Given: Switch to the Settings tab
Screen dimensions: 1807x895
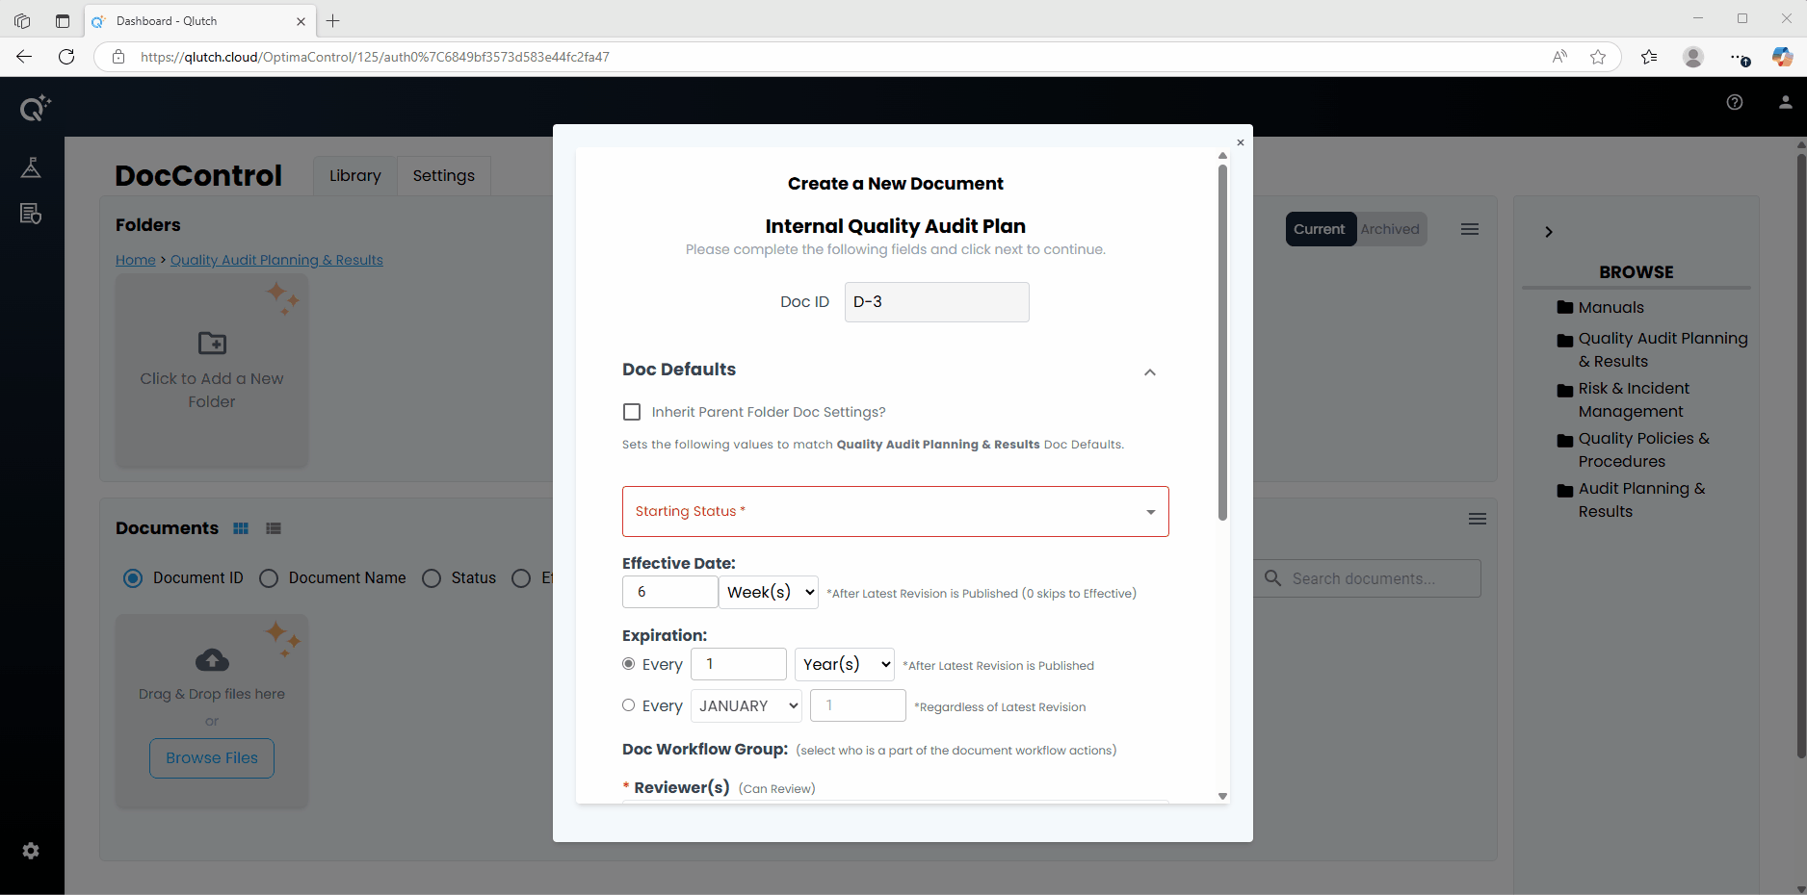Looking at the screenshot, I should click(443, 175).
